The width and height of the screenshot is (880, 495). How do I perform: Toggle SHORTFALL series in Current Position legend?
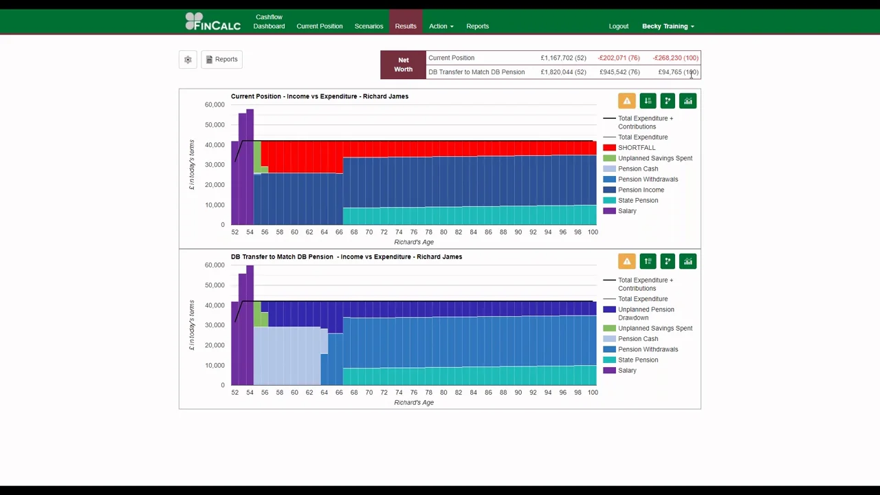point(637,148)
